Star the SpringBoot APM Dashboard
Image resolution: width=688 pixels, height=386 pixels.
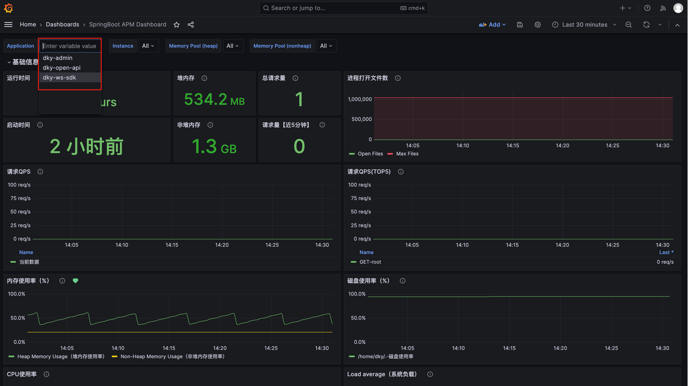point(177,25)
